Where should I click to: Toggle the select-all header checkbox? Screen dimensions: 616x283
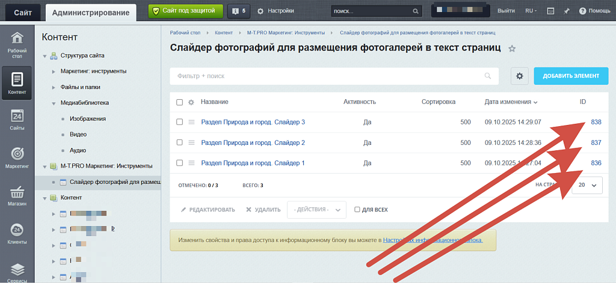(179, 102)
